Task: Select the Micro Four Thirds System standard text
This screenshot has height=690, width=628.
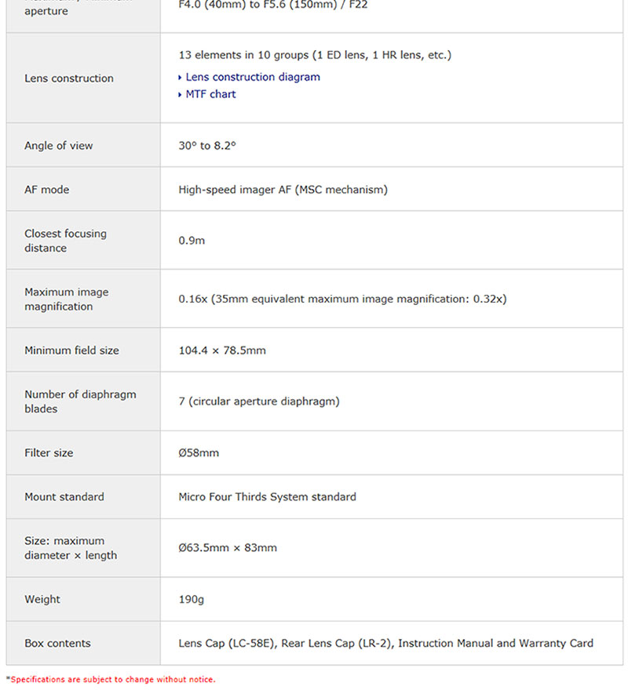Action: (267, 497)
